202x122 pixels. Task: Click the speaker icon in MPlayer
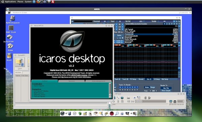[175, 101]
